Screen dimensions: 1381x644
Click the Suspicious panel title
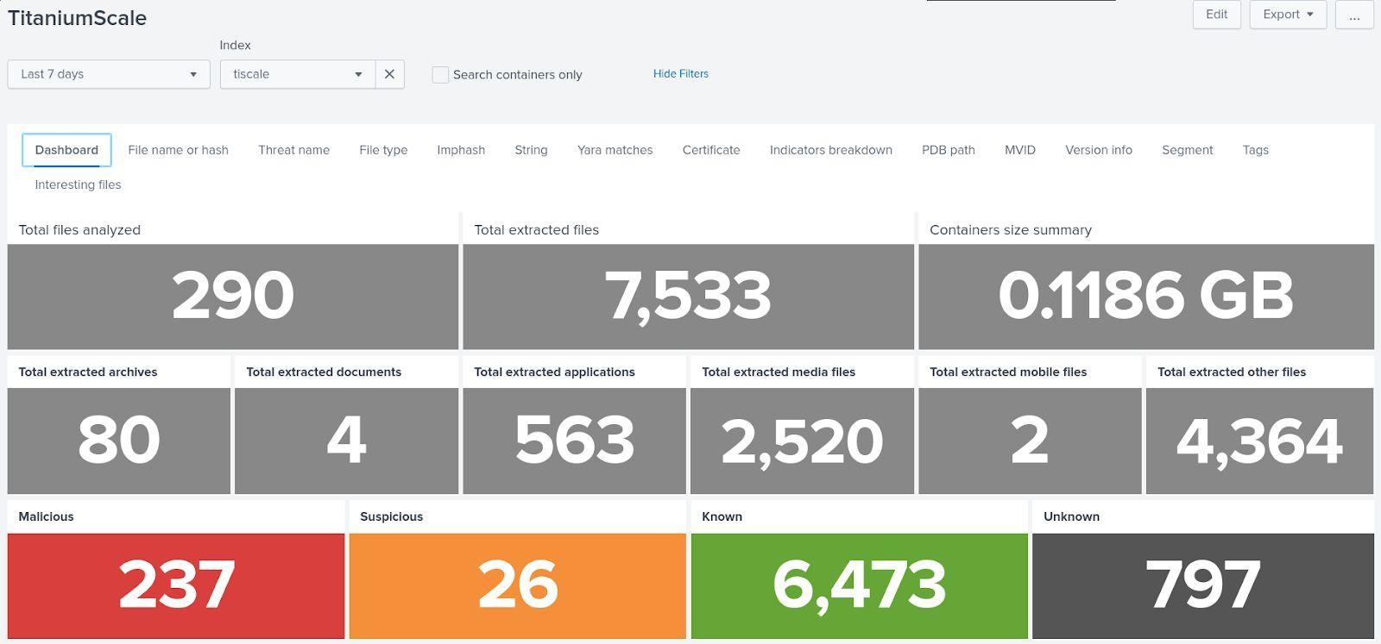point(391,517)
